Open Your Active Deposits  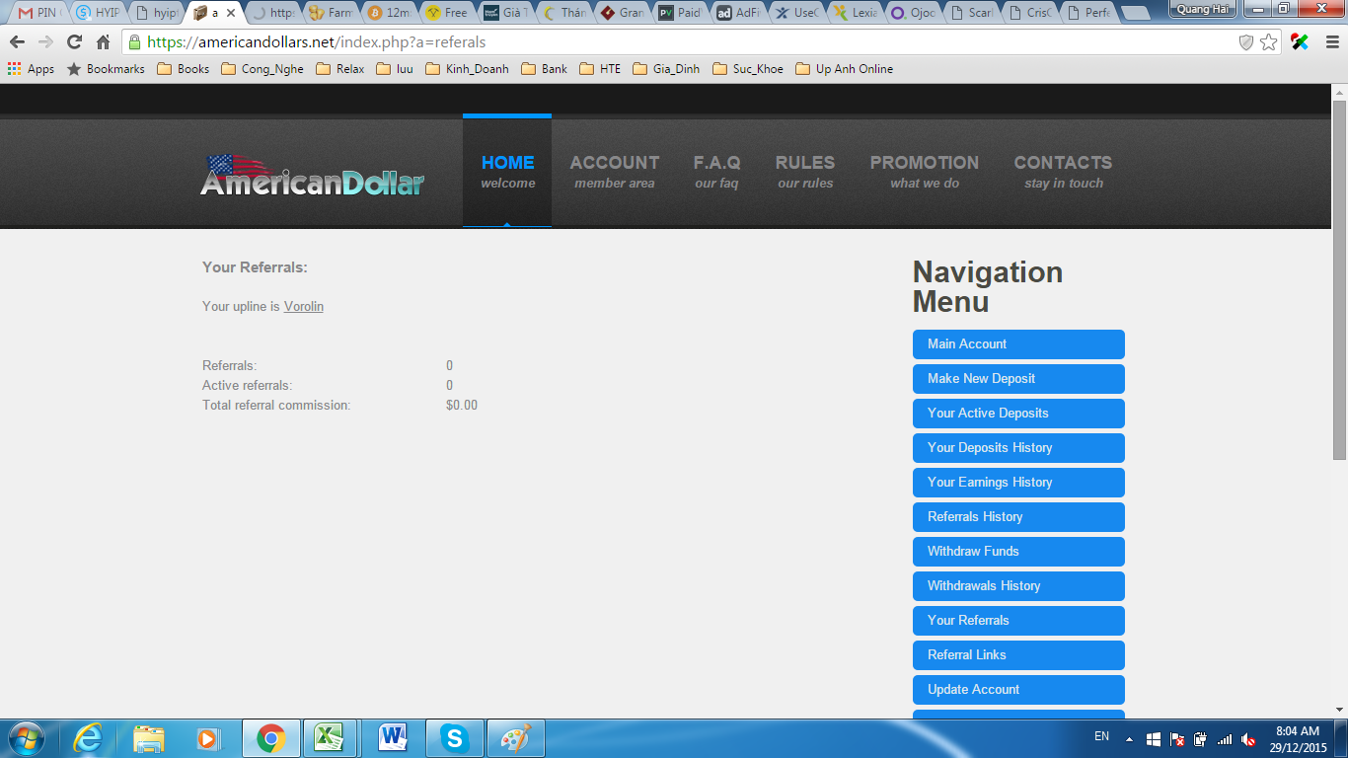click(x=1018, y=414)
